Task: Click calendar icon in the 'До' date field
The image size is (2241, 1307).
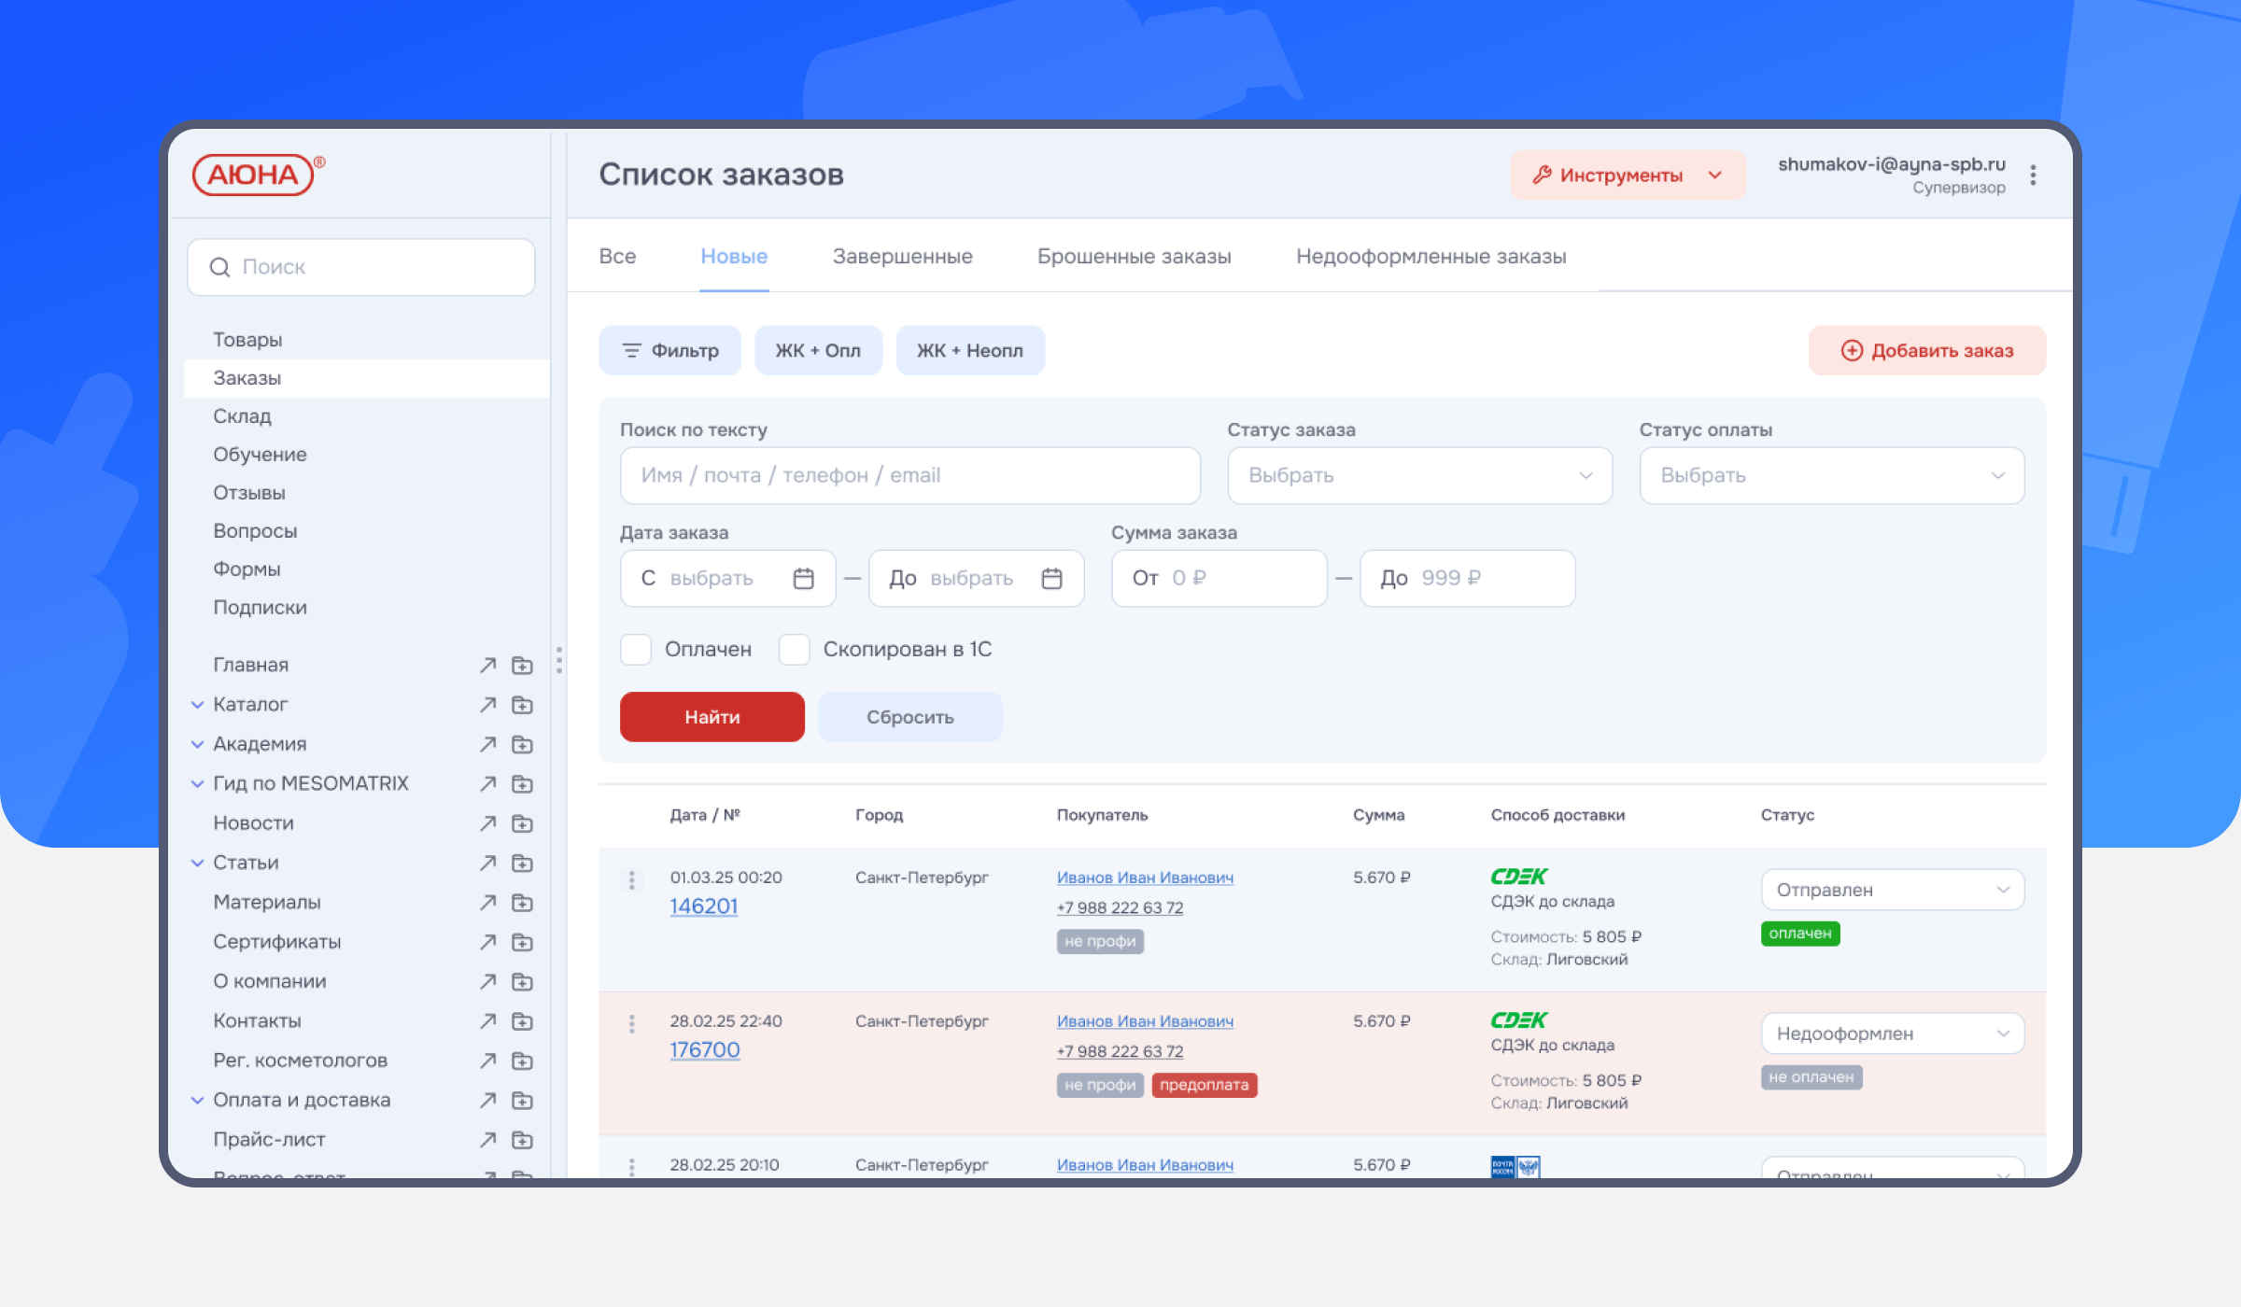Action: (x=1051, y=579)
